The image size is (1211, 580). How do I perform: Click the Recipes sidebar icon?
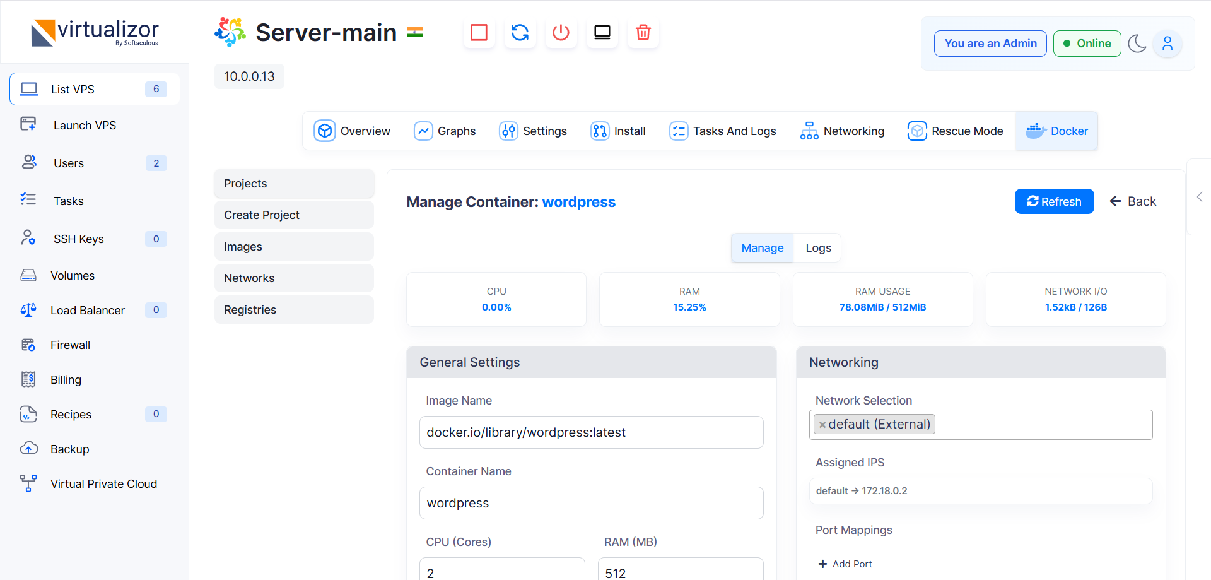point(28,414)
